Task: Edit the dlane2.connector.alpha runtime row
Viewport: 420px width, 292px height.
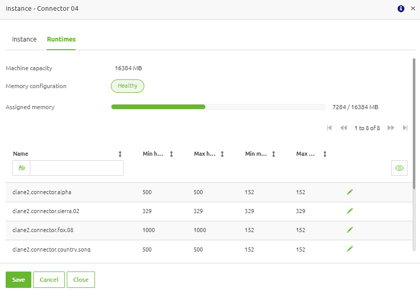Action: 350,192
